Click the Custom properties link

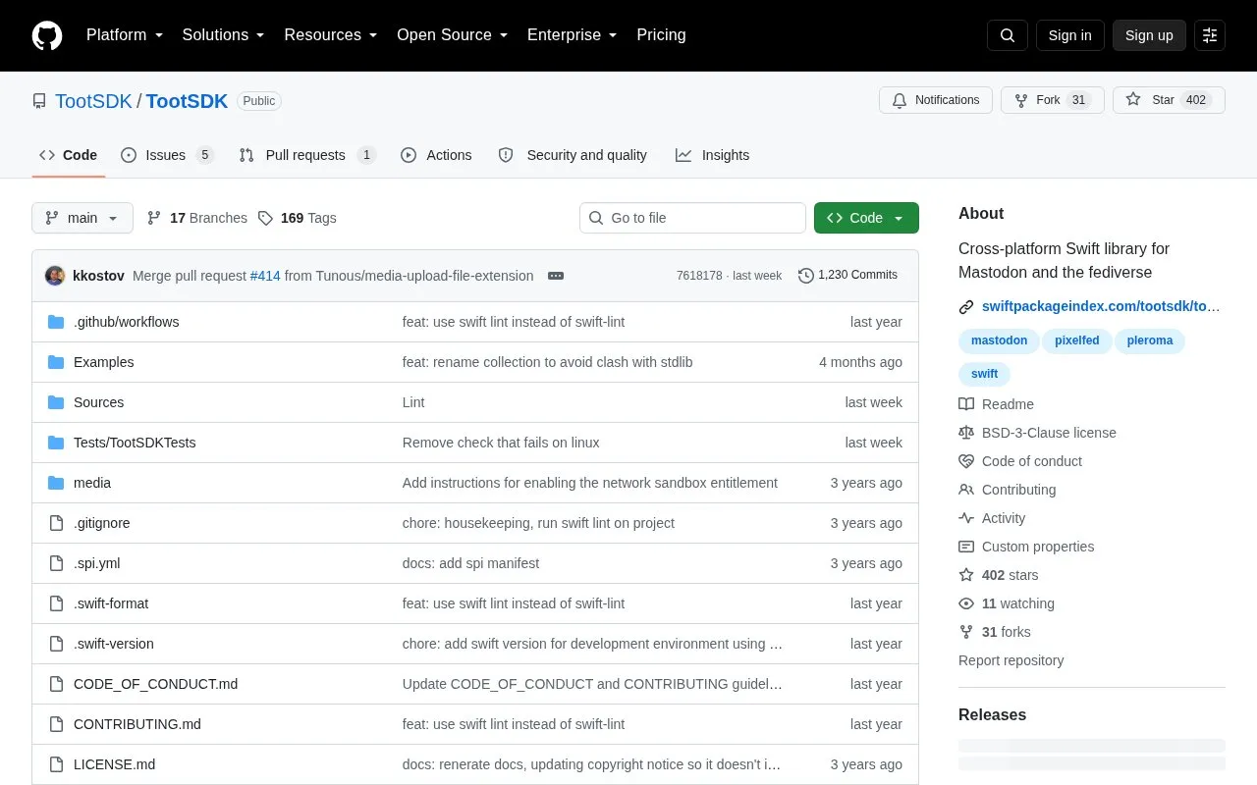click(x=1038, y=547)
